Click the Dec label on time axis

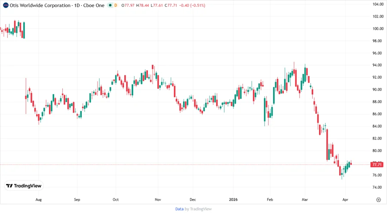point(193,199)
